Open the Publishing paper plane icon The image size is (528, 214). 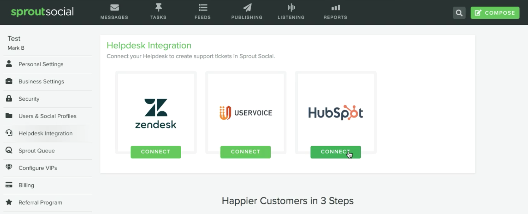(247, 7)
